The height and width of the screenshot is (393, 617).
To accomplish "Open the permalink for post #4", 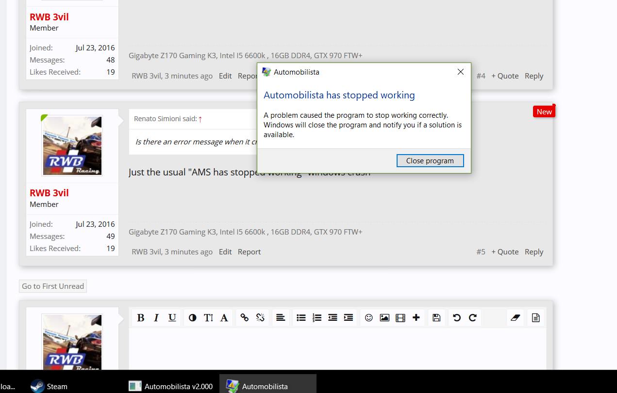I will 481,76.
